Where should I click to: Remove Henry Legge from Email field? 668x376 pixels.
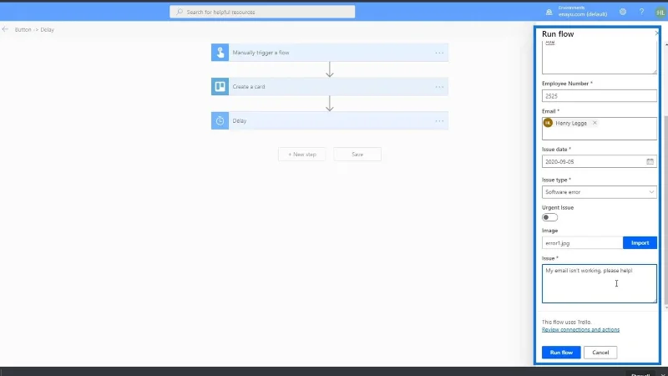tap(595, 123)
